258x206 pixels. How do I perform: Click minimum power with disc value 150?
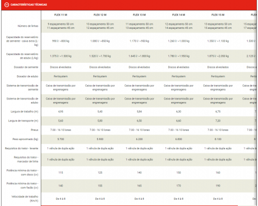click(179, 173)
